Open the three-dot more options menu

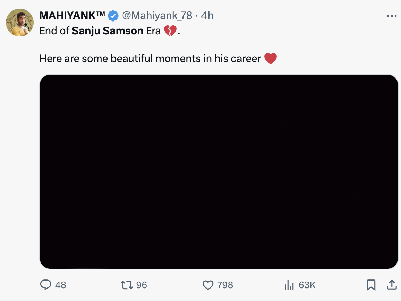pyautogui.click(x=392, y=16)
